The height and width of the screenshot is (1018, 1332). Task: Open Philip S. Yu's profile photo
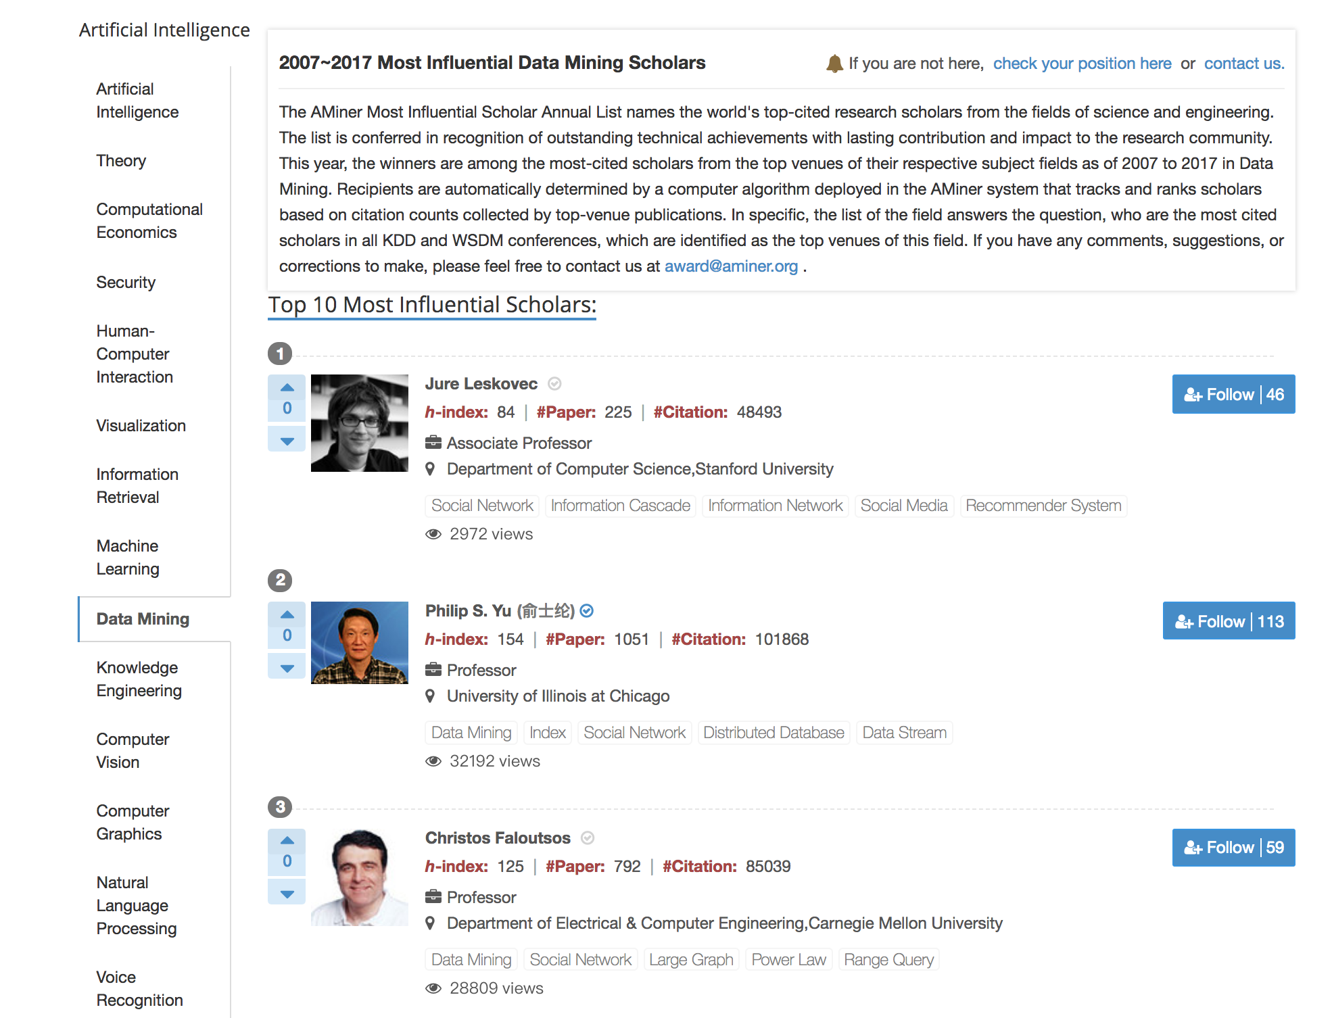(360, 643)
